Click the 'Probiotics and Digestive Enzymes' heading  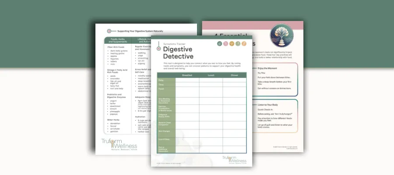[x=116, y=96]
